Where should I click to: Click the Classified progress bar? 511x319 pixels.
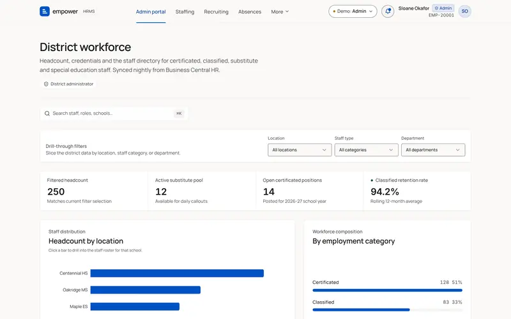pyautogui.click(x=387, y=310)
